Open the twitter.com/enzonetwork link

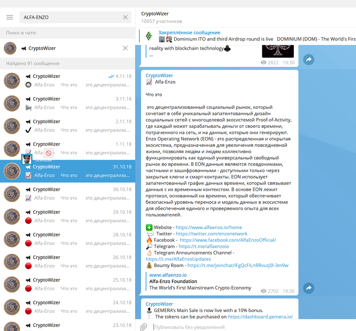point(212,234)
